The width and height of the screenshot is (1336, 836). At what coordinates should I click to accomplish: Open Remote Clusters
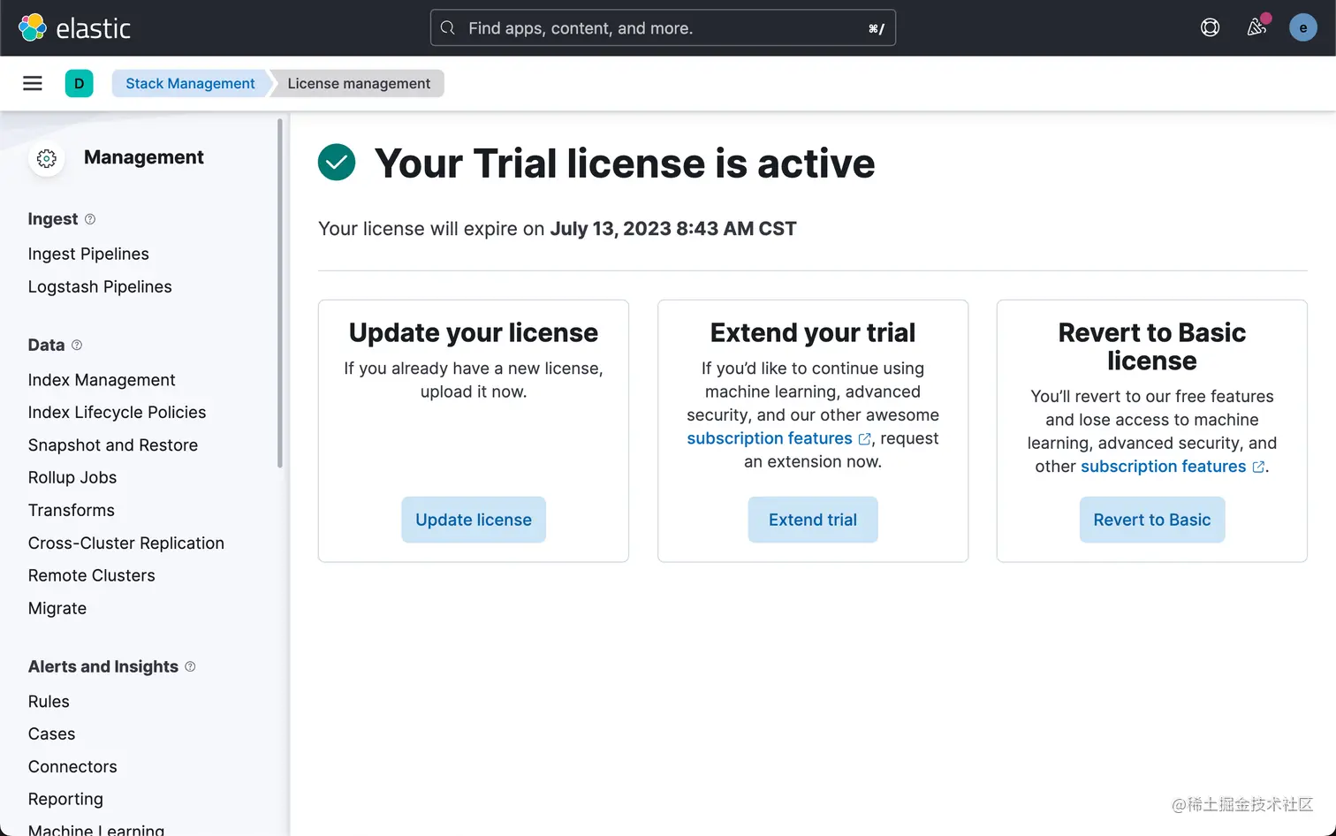coord(92,575)
